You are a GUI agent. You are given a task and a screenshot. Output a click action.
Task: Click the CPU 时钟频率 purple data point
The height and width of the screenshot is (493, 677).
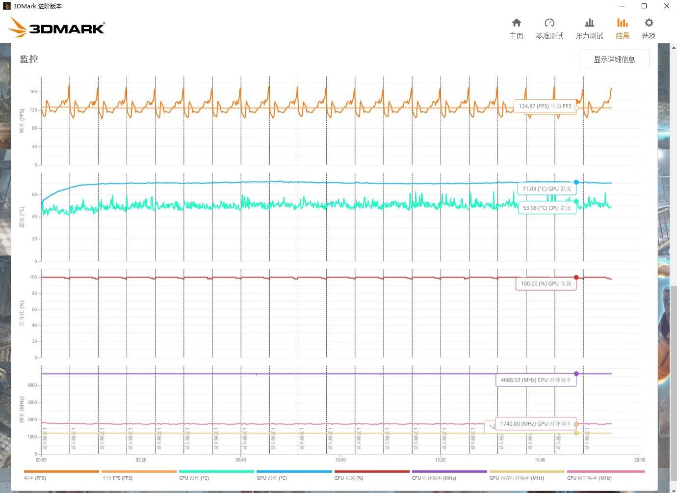point(576,374)
